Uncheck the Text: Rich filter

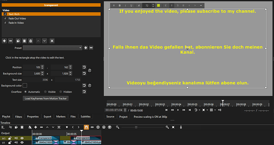point(5,14)
